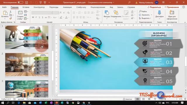Click the text highlight color button
This screenshot has height=105, width=187.
(61, 17)
